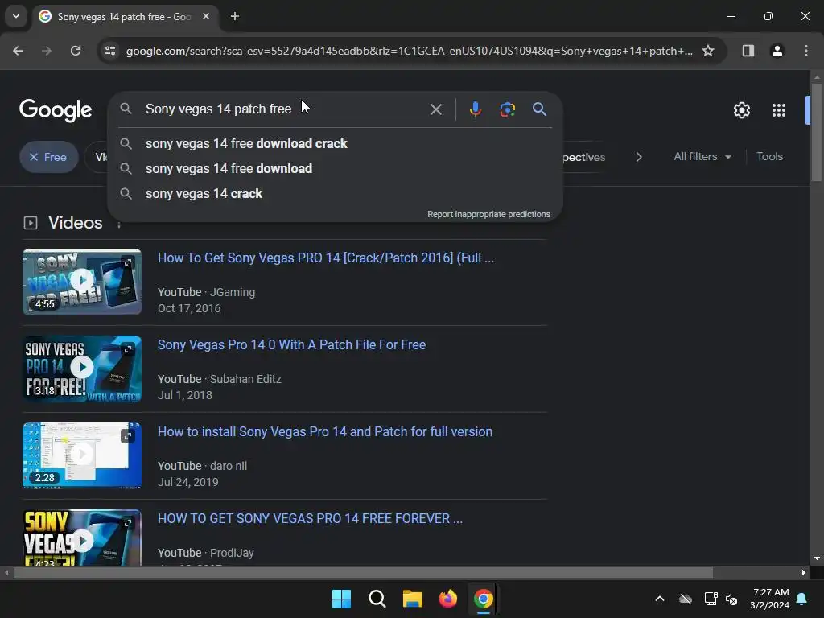Open site information icon in address bar
Viewport: 824px width, 618px height.
110,51
